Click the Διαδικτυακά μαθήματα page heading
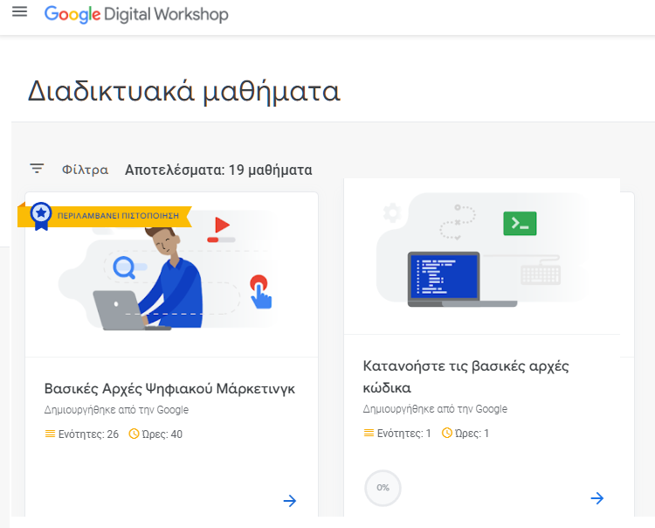 (184, 91)
